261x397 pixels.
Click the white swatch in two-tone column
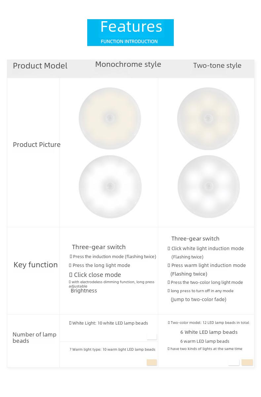pyautogui.click(x=234, y=362)
